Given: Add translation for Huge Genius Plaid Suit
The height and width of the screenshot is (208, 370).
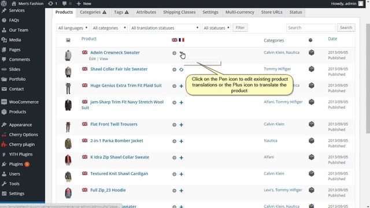Looking at the screenshot, I should [181, 86].
